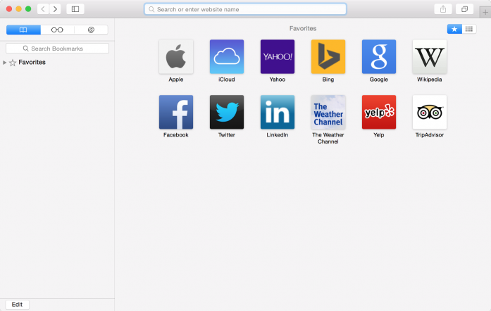Show Top Sites grid view button
This screenshot has height=311, width=491.
pyautogui.click(x=469, y=29)
